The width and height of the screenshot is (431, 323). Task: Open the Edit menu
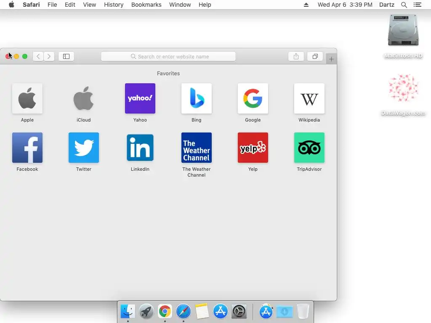click(x=70, y=5)
